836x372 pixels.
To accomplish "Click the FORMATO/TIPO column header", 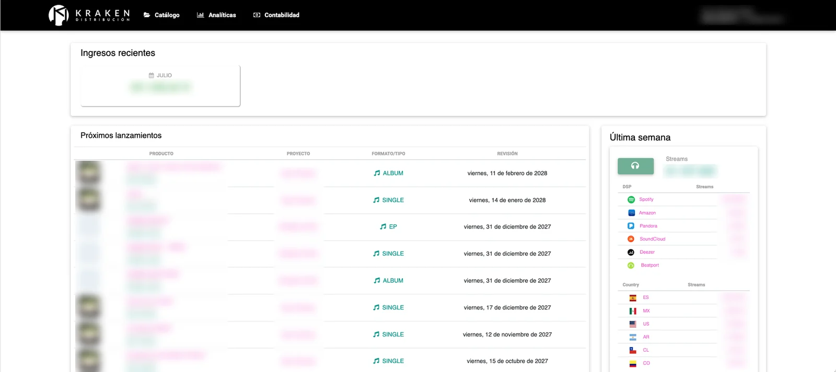I will (388, 154).
